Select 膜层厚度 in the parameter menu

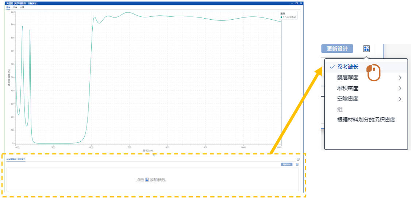[x=347, y=78]
